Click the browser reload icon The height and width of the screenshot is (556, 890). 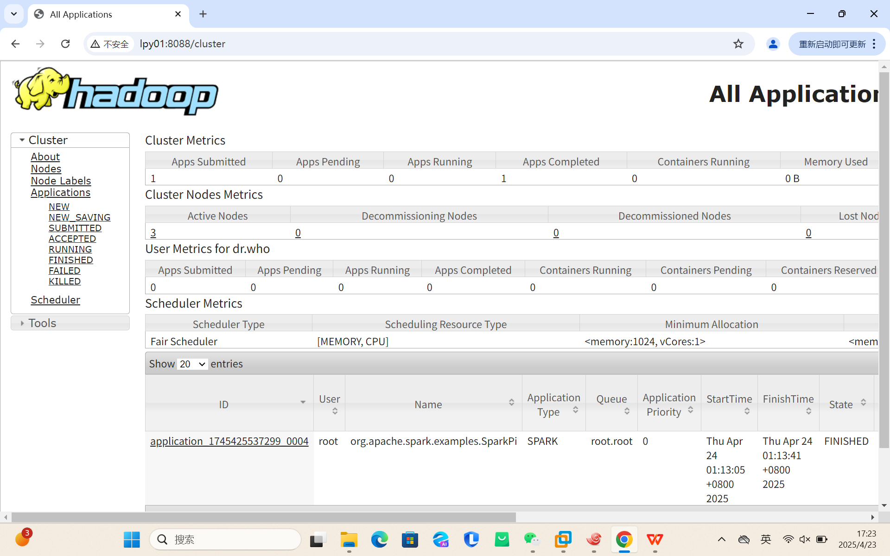(x=65, y=44)
